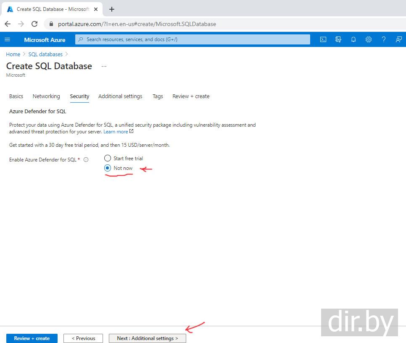
Task: Select the Not now radio button
Action: (x=108, y=168)
